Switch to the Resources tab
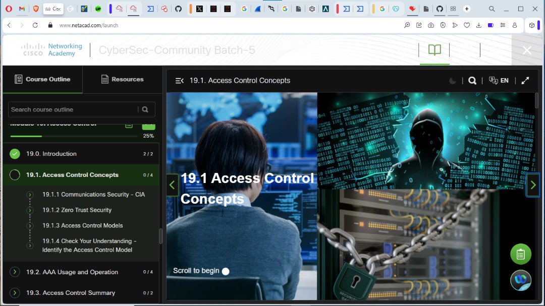 coord(123,79)
